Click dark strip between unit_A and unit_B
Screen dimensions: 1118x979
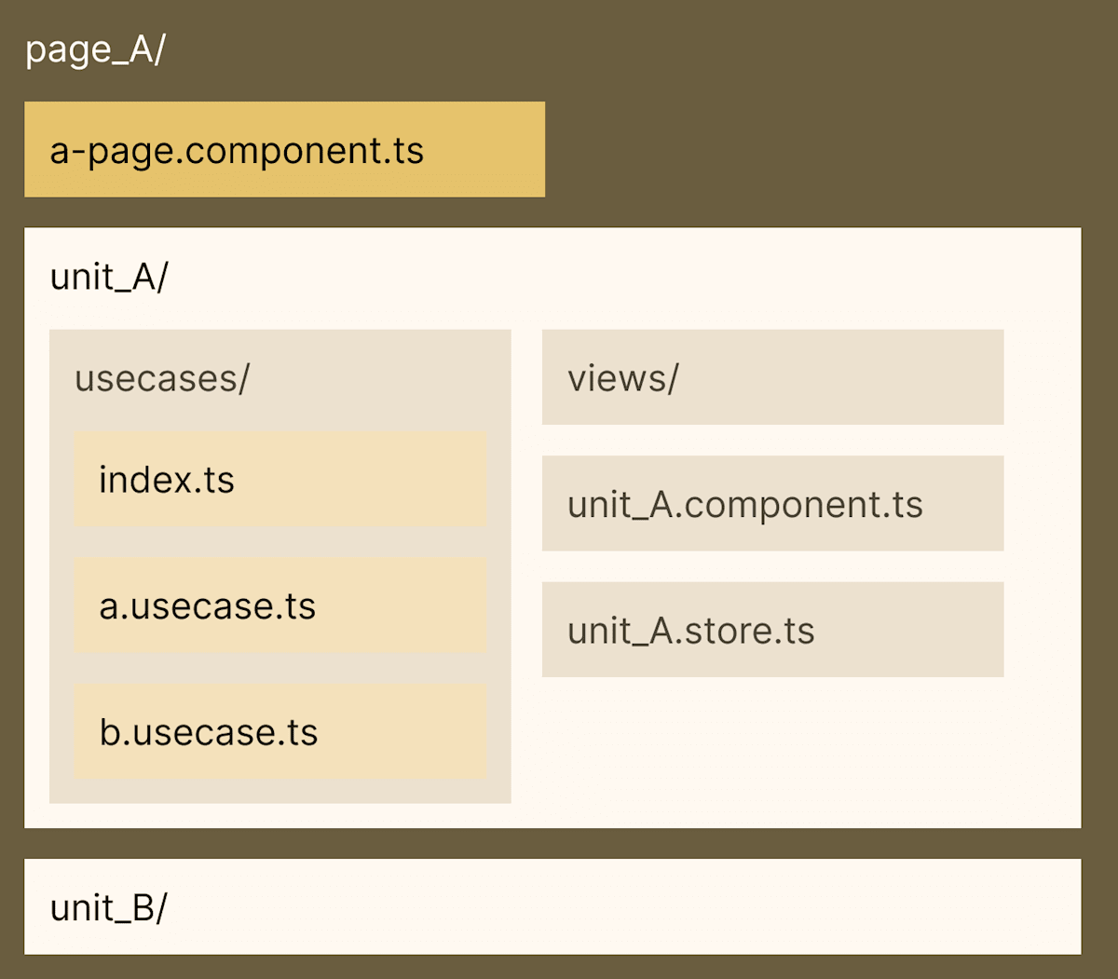click(552, 844)
